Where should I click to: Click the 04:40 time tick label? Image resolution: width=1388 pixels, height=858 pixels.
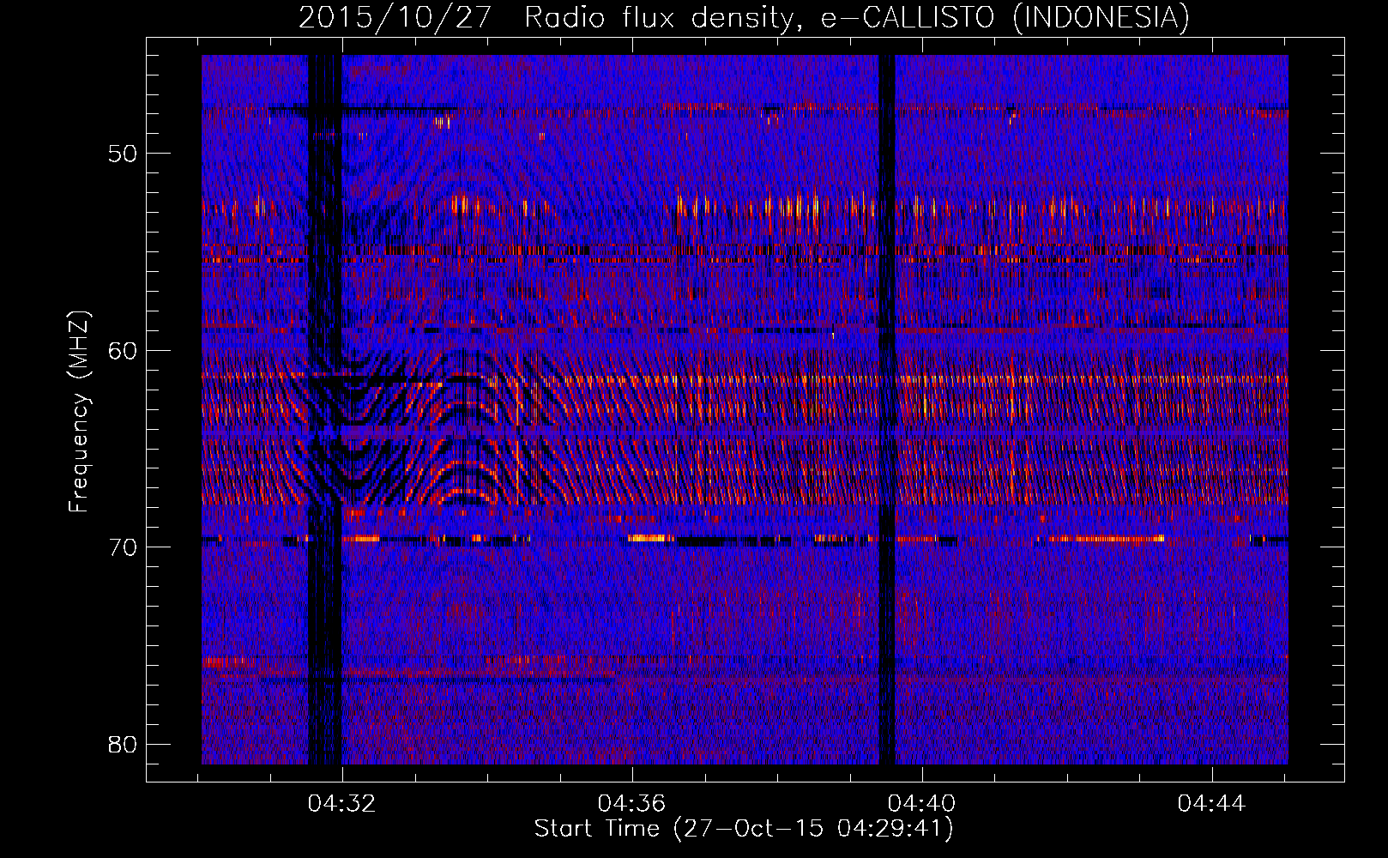click(x=922, y=804)
